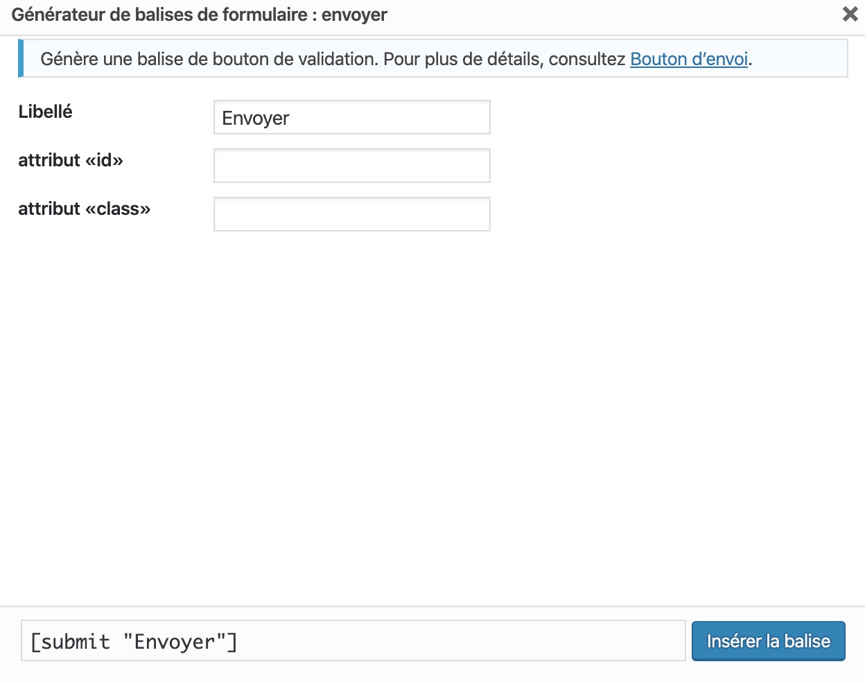
Task: Click the Libellé field label
Action: tap(45, 111)
